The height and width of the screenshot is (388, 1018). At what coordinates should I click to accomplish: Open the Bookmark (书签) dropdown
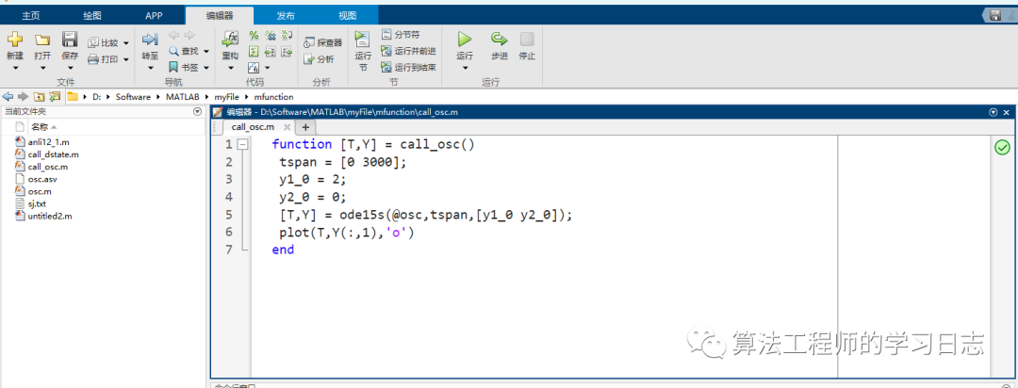206,68
